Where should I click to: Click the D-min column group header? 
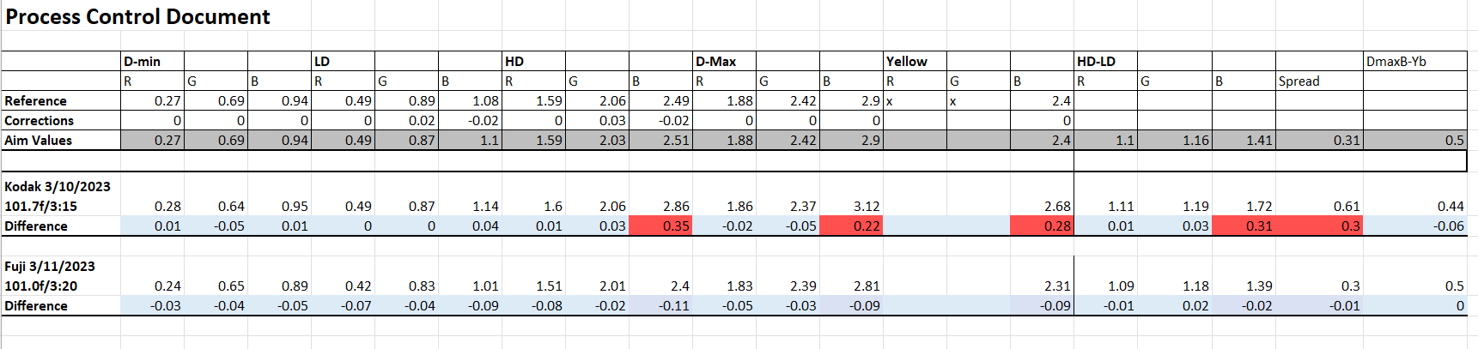(143, 62)
